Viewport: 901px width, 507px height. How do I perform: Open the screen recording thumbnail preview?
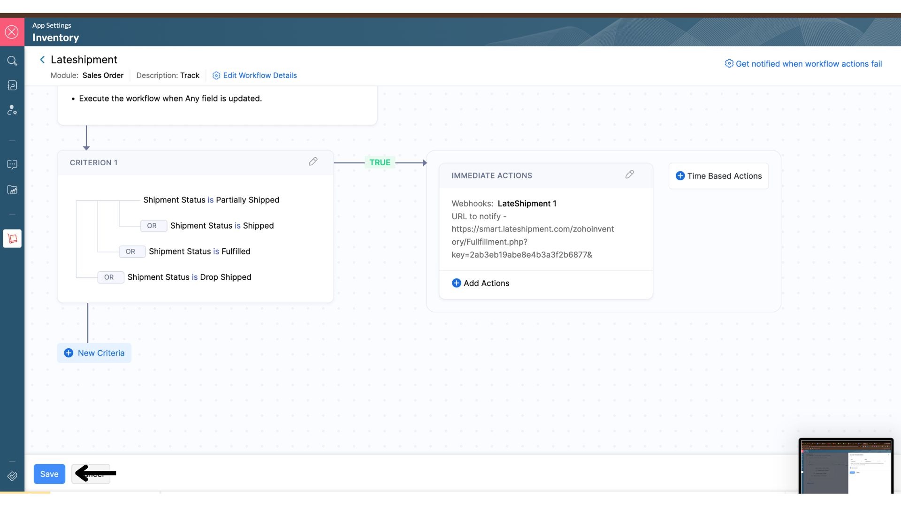846,466
